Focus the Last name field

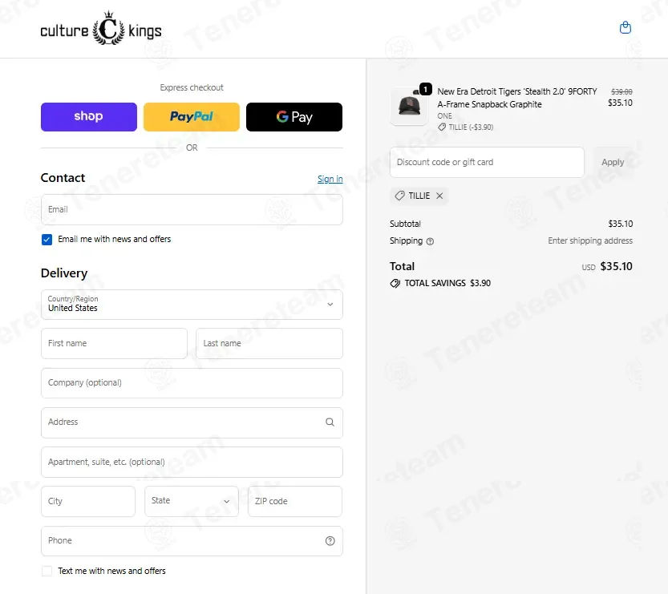click(269, 343)
